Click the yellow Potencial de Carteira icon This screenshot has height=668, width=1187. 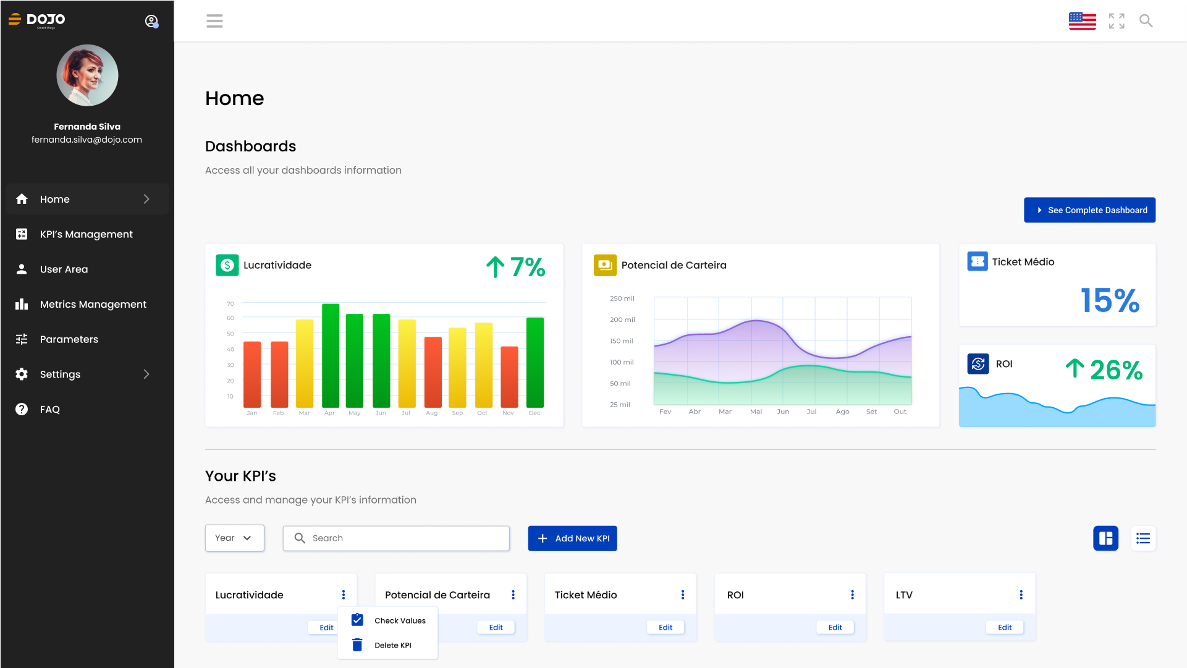pyautogui.click(x=605, y=265)
